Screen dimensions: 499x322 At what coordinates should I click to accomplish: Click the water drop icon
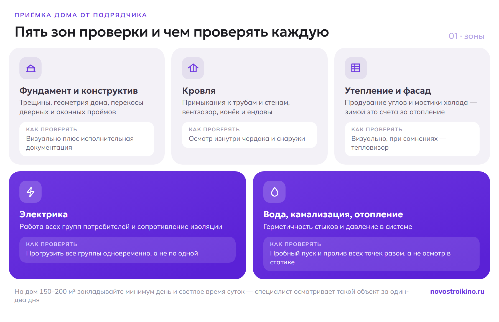coord(274,192)
